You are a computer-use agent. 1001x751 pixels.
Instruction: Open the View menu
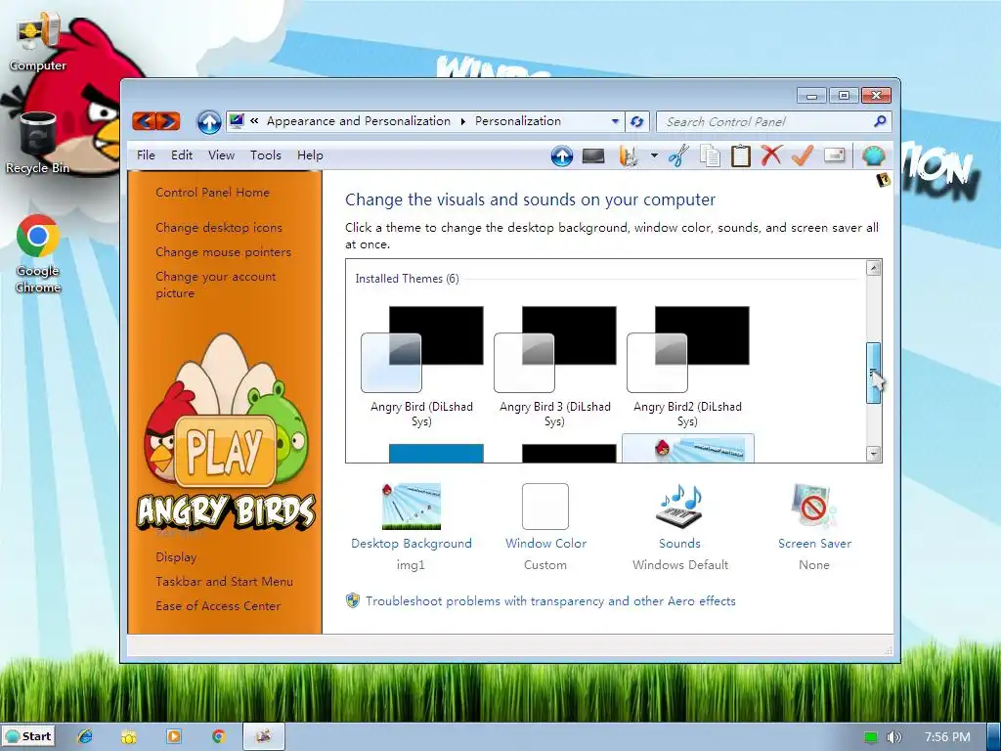221,155
